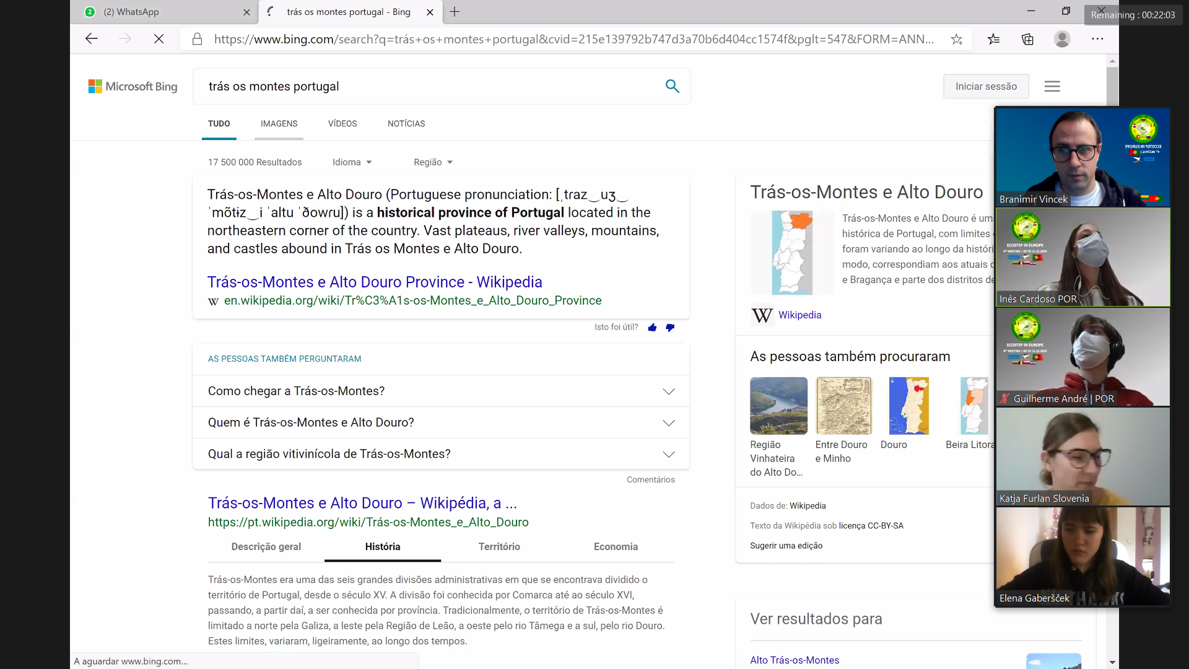The image size is (1189, 669).
Task: Open the Dados de Wikipedia source link
Action: coord(808,506)
